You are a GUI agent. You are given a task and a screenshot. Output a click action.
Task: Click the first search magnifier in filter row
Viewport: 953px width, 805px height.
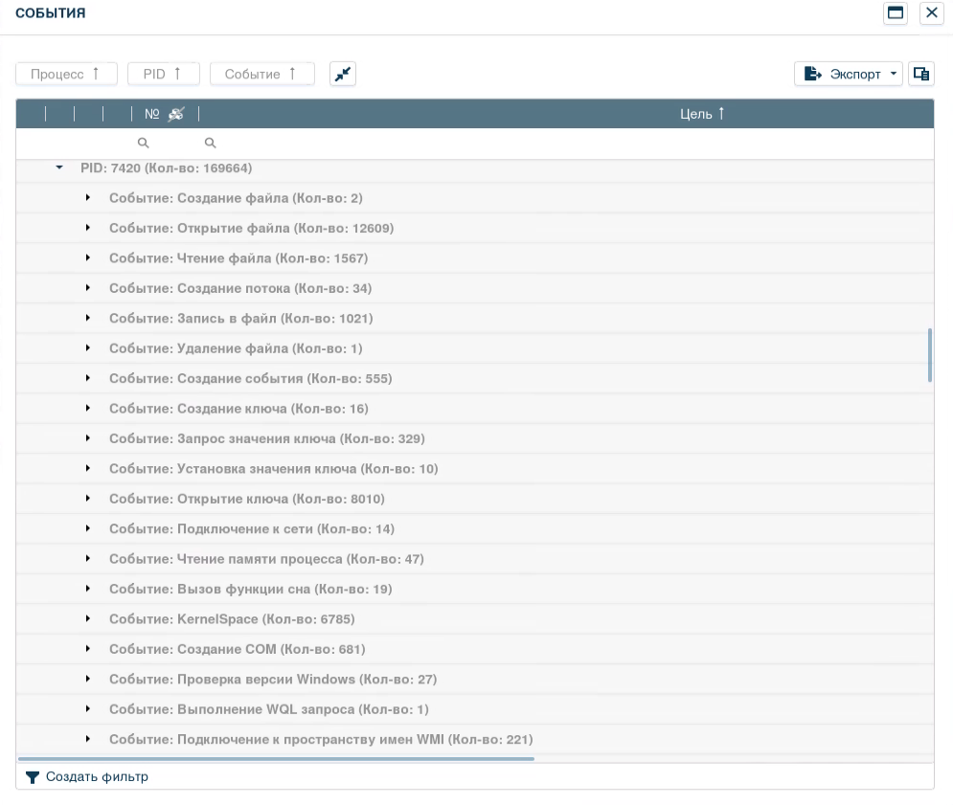tap(144, 144)
